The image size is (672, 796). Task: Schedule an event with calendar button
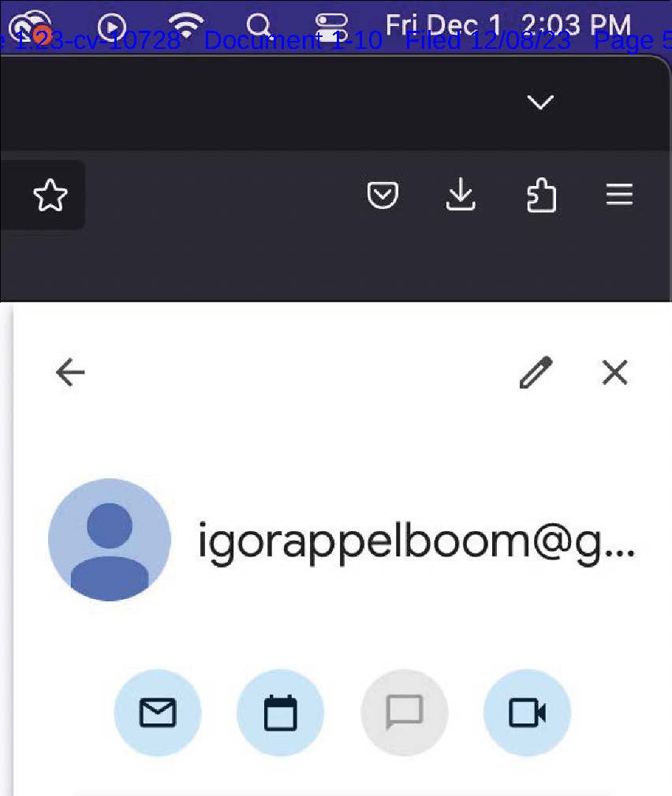280,712
